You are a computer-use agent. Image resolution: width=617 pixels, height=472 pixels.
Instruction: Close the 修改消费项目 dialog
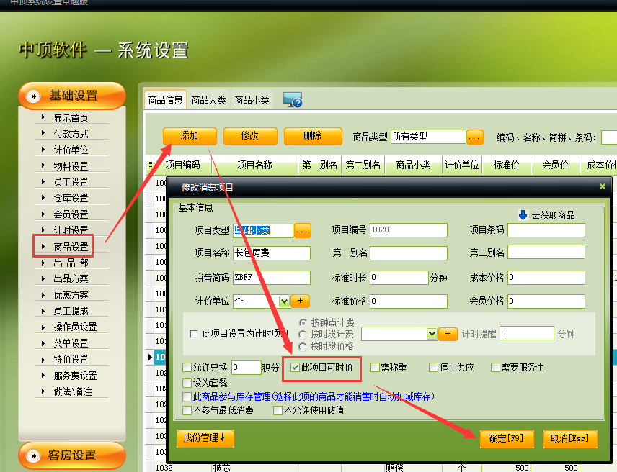pyautogui.click(x=602, y=186)
